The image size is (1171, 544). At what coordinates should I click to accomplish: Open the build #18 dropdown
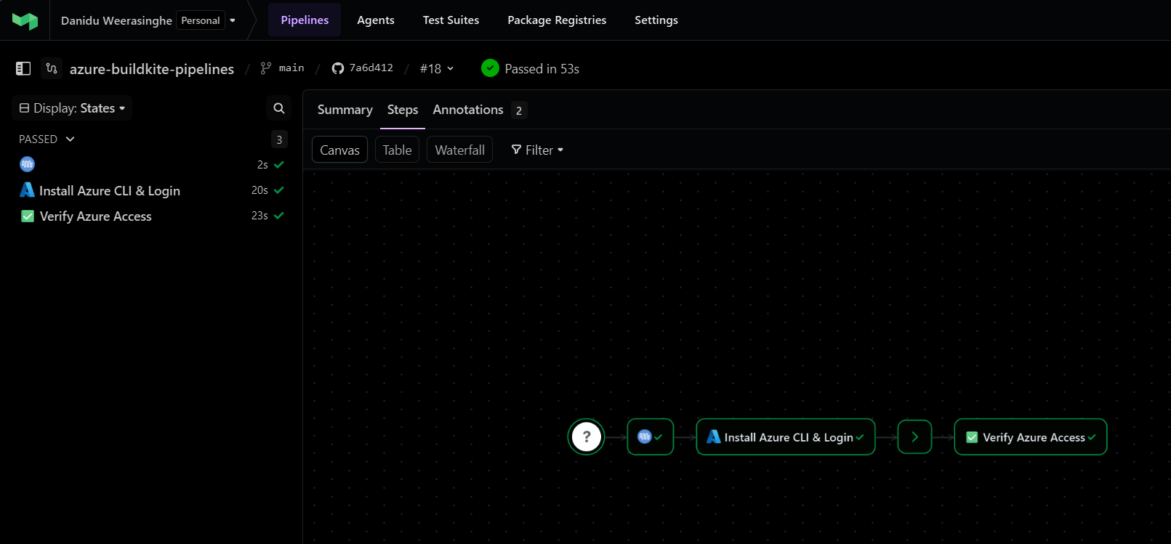point(437,68)
